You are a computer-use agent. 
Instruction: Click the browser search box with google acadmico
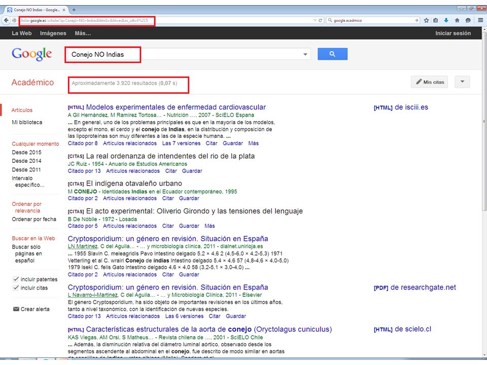point(373,20)
